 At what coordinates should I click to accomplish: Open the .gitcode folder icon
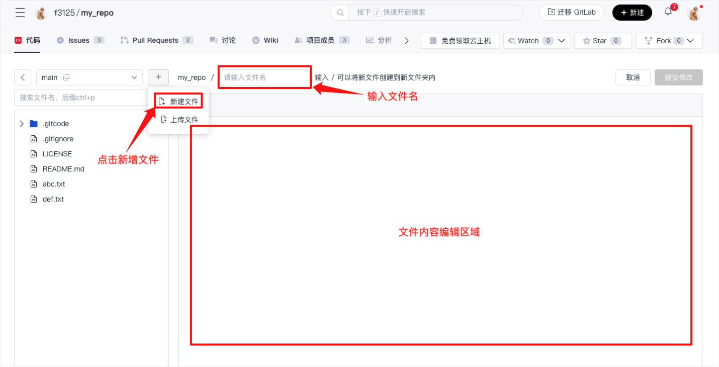pyautogui.click(x=34, y=124)
